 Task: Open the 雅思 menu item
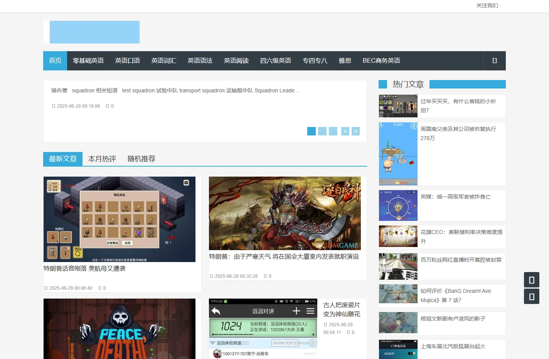[345, 61]
